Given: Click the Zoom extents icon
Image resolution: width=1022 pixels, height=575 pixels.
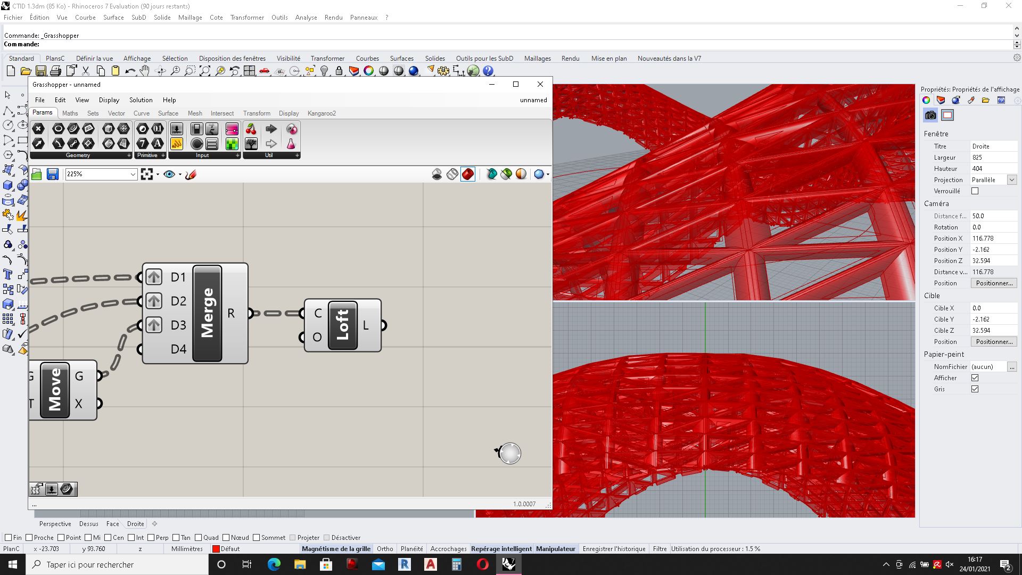Looking at the screenshot, I should (x=205, y=71).
